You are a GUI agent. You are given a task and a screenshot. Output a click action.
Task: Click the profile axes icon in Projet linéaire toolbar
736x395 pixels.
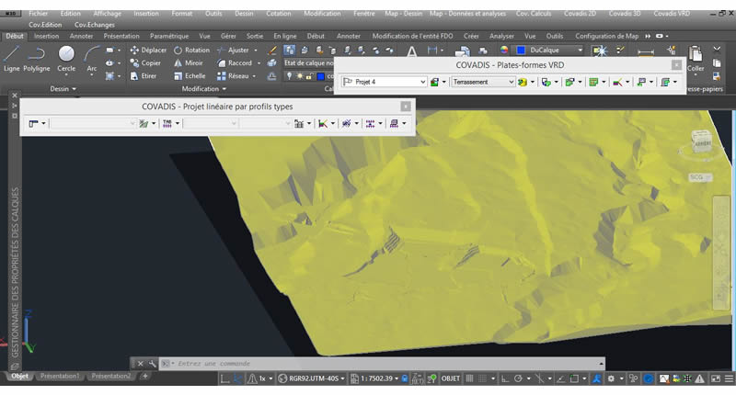323,124
